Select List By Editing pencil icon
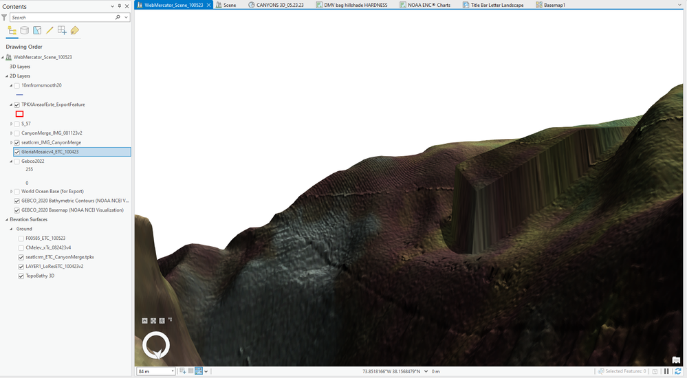 click(50, 30)
